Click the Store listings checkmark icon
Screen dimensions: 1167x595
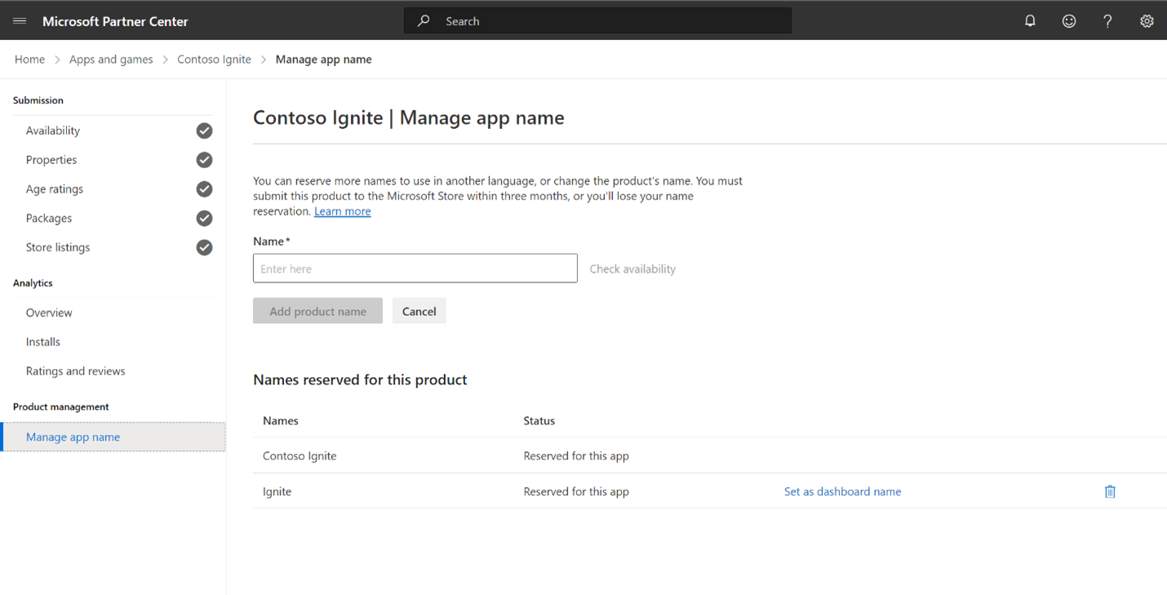[x=204, y=247]
